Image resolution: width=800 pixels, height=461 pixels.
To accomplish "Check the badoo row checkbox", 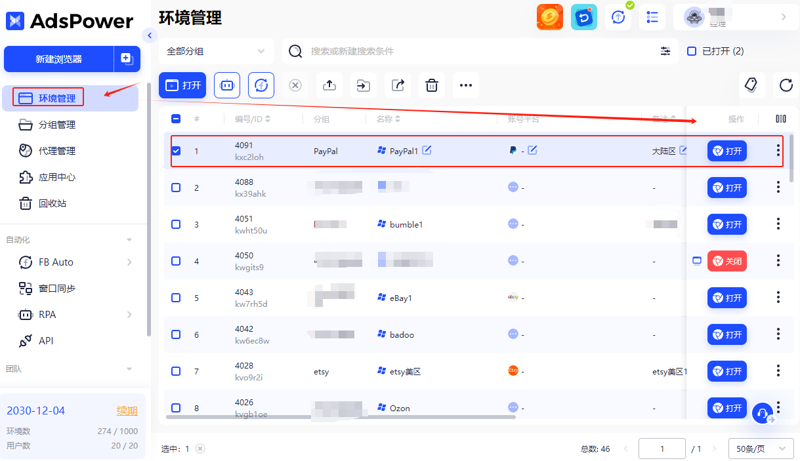I will point(176,334).
